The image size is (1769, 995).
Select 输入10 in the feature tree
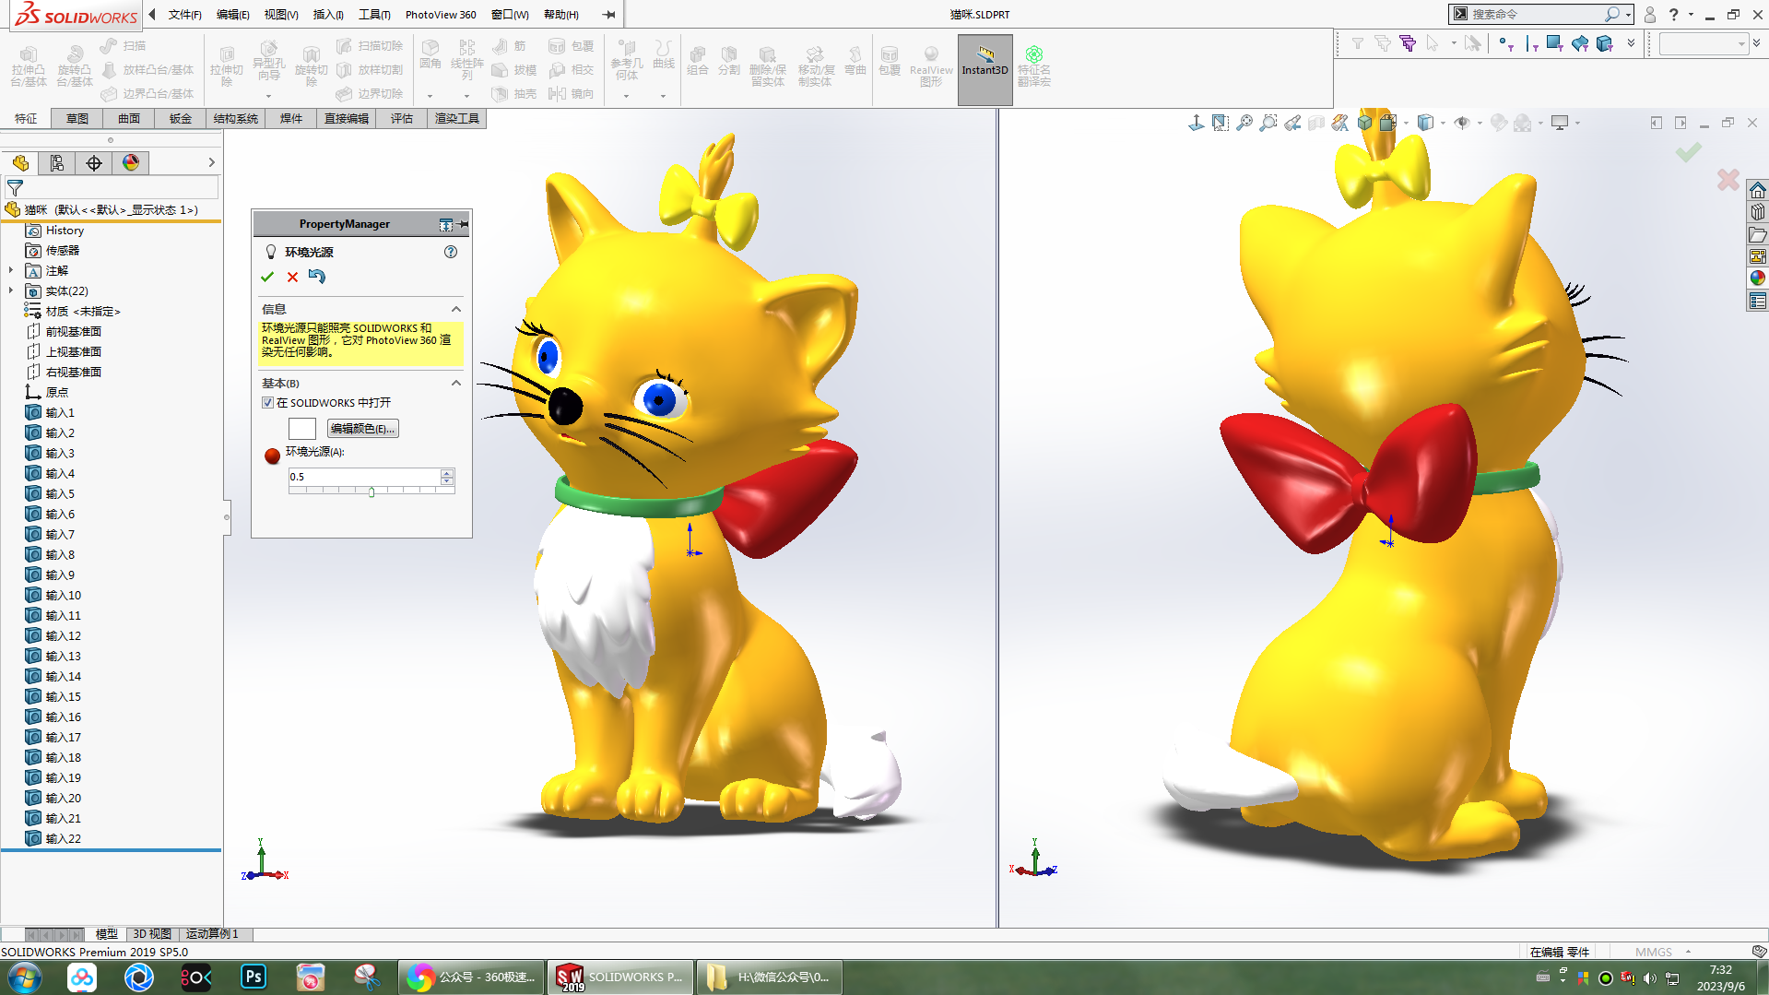coord(64,596)
